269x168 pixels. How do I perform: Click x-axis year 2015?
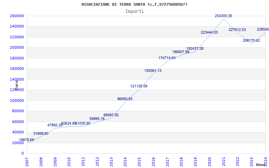tap(139, 162)
